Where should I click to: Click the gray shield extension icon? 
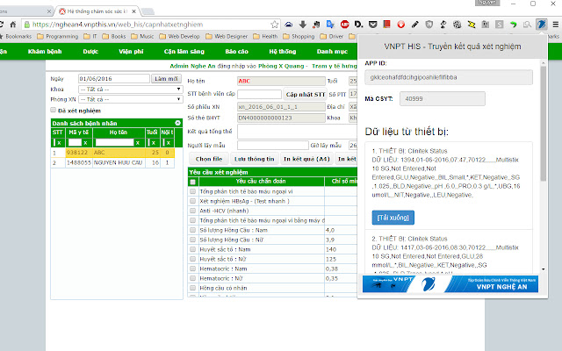(x=429, y=25)
